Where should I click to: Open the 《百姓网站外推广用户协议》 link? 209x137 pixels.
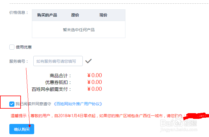tap(77, 104)
